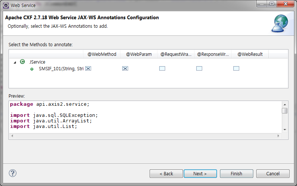Click preview horizontal scrollbar right arrow

click(278, 136)
